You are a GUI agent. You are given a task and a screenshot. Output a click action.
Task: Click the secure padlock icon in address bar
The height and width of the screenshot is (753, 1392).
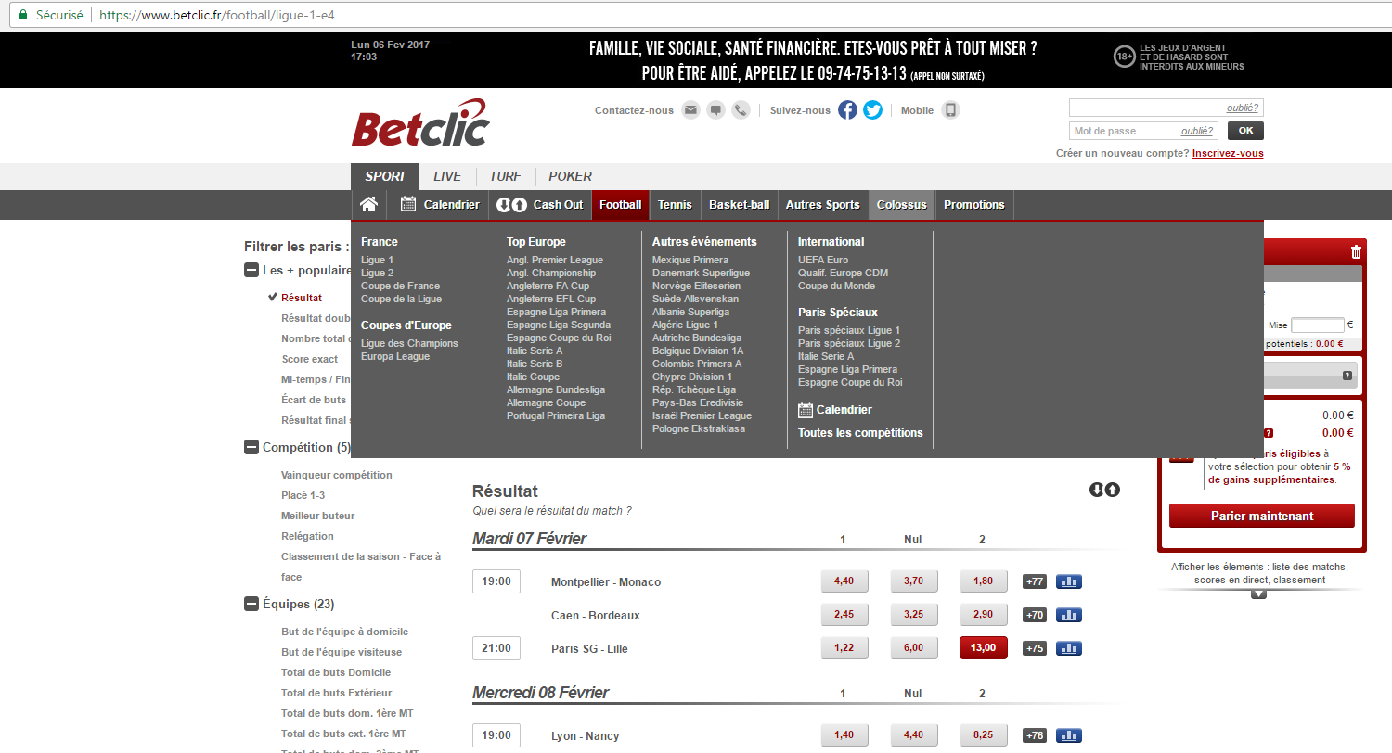click(x=23, y=16)
